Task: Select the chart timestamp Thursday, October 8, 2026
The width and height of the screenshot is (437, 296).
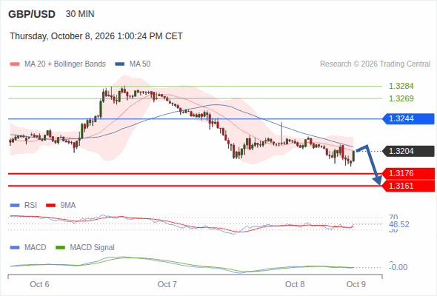Action: tap(96, 36)
